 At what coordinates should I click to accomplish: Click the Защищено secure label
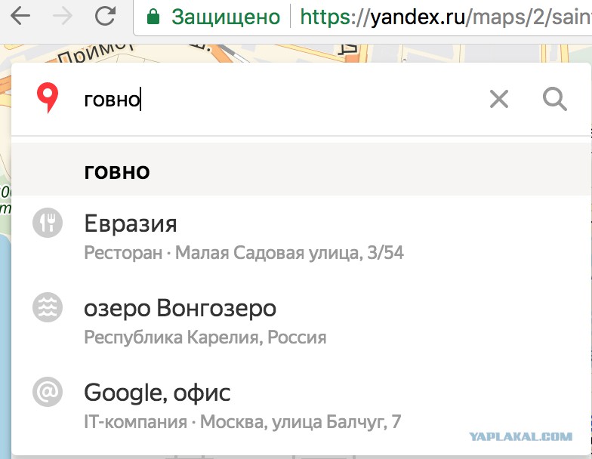point(226,17)
